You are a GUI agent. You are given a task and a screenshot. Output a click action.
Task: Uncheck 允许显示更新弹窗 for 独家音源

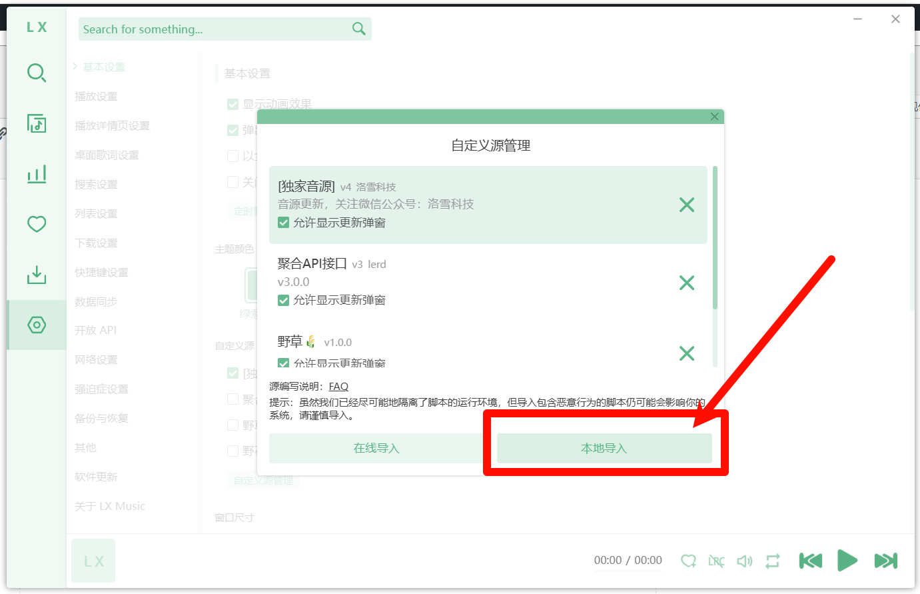pyautogui.click(x=284, y=223)
